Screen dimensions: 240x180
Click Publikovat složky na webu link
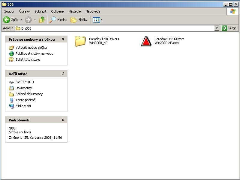(x=34, y=54)
